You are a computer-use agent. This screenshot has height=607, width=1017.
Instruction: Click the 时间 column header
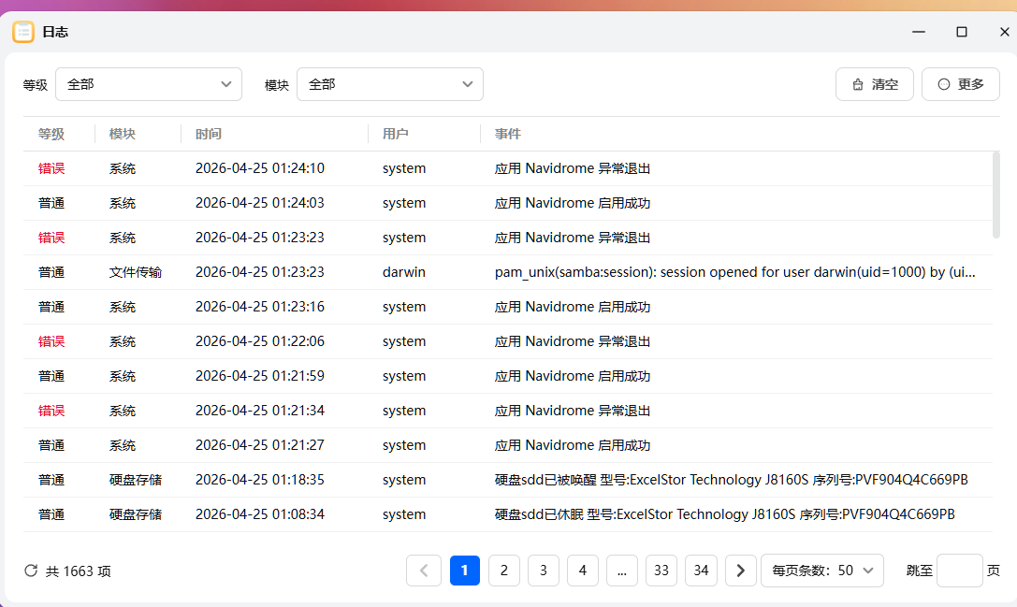click(x=208, y=134)
